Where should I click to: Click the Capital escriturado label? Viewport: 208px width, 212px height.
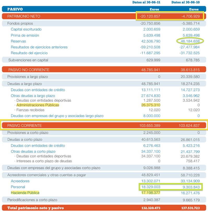(x=26, y=29)
